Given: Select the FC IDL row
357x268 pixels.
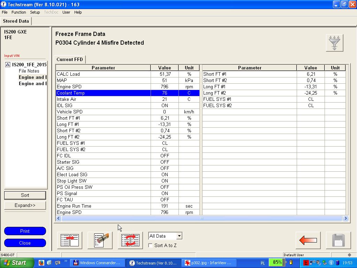Looking at the screenshot, I should point(128,156).
